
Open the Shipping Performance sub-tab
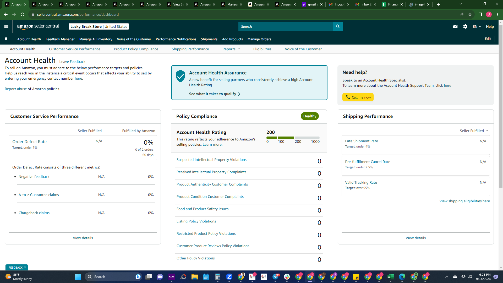[190, 49]
